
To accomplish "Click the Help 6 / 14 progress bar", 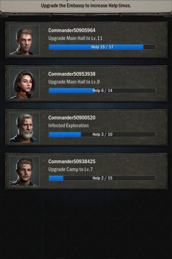I will coord(102,91).
